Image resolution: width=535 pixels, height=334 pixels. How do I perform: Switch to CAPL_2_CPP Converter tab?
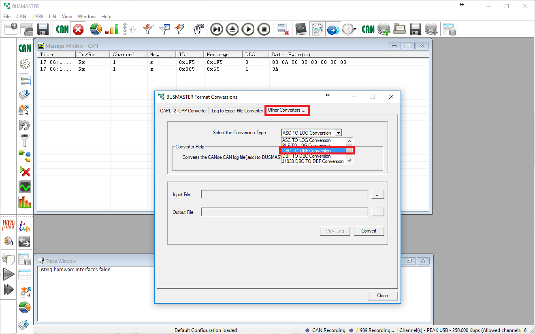183,111
